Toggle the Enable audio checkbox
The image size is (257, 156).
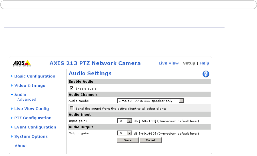[x=72, y=88]
